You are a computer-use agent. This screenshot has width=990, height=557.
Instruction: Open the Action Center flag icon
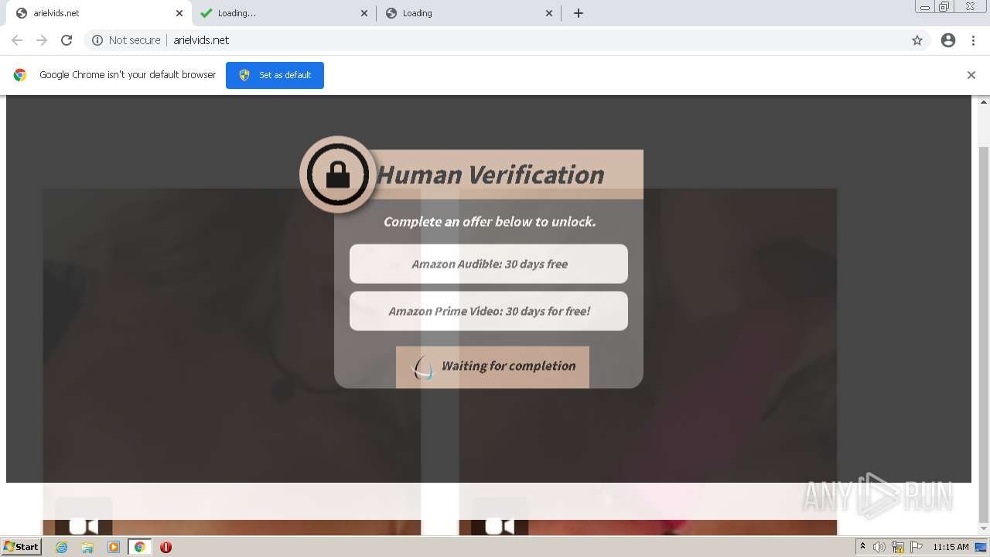click(x=917, y=547)
